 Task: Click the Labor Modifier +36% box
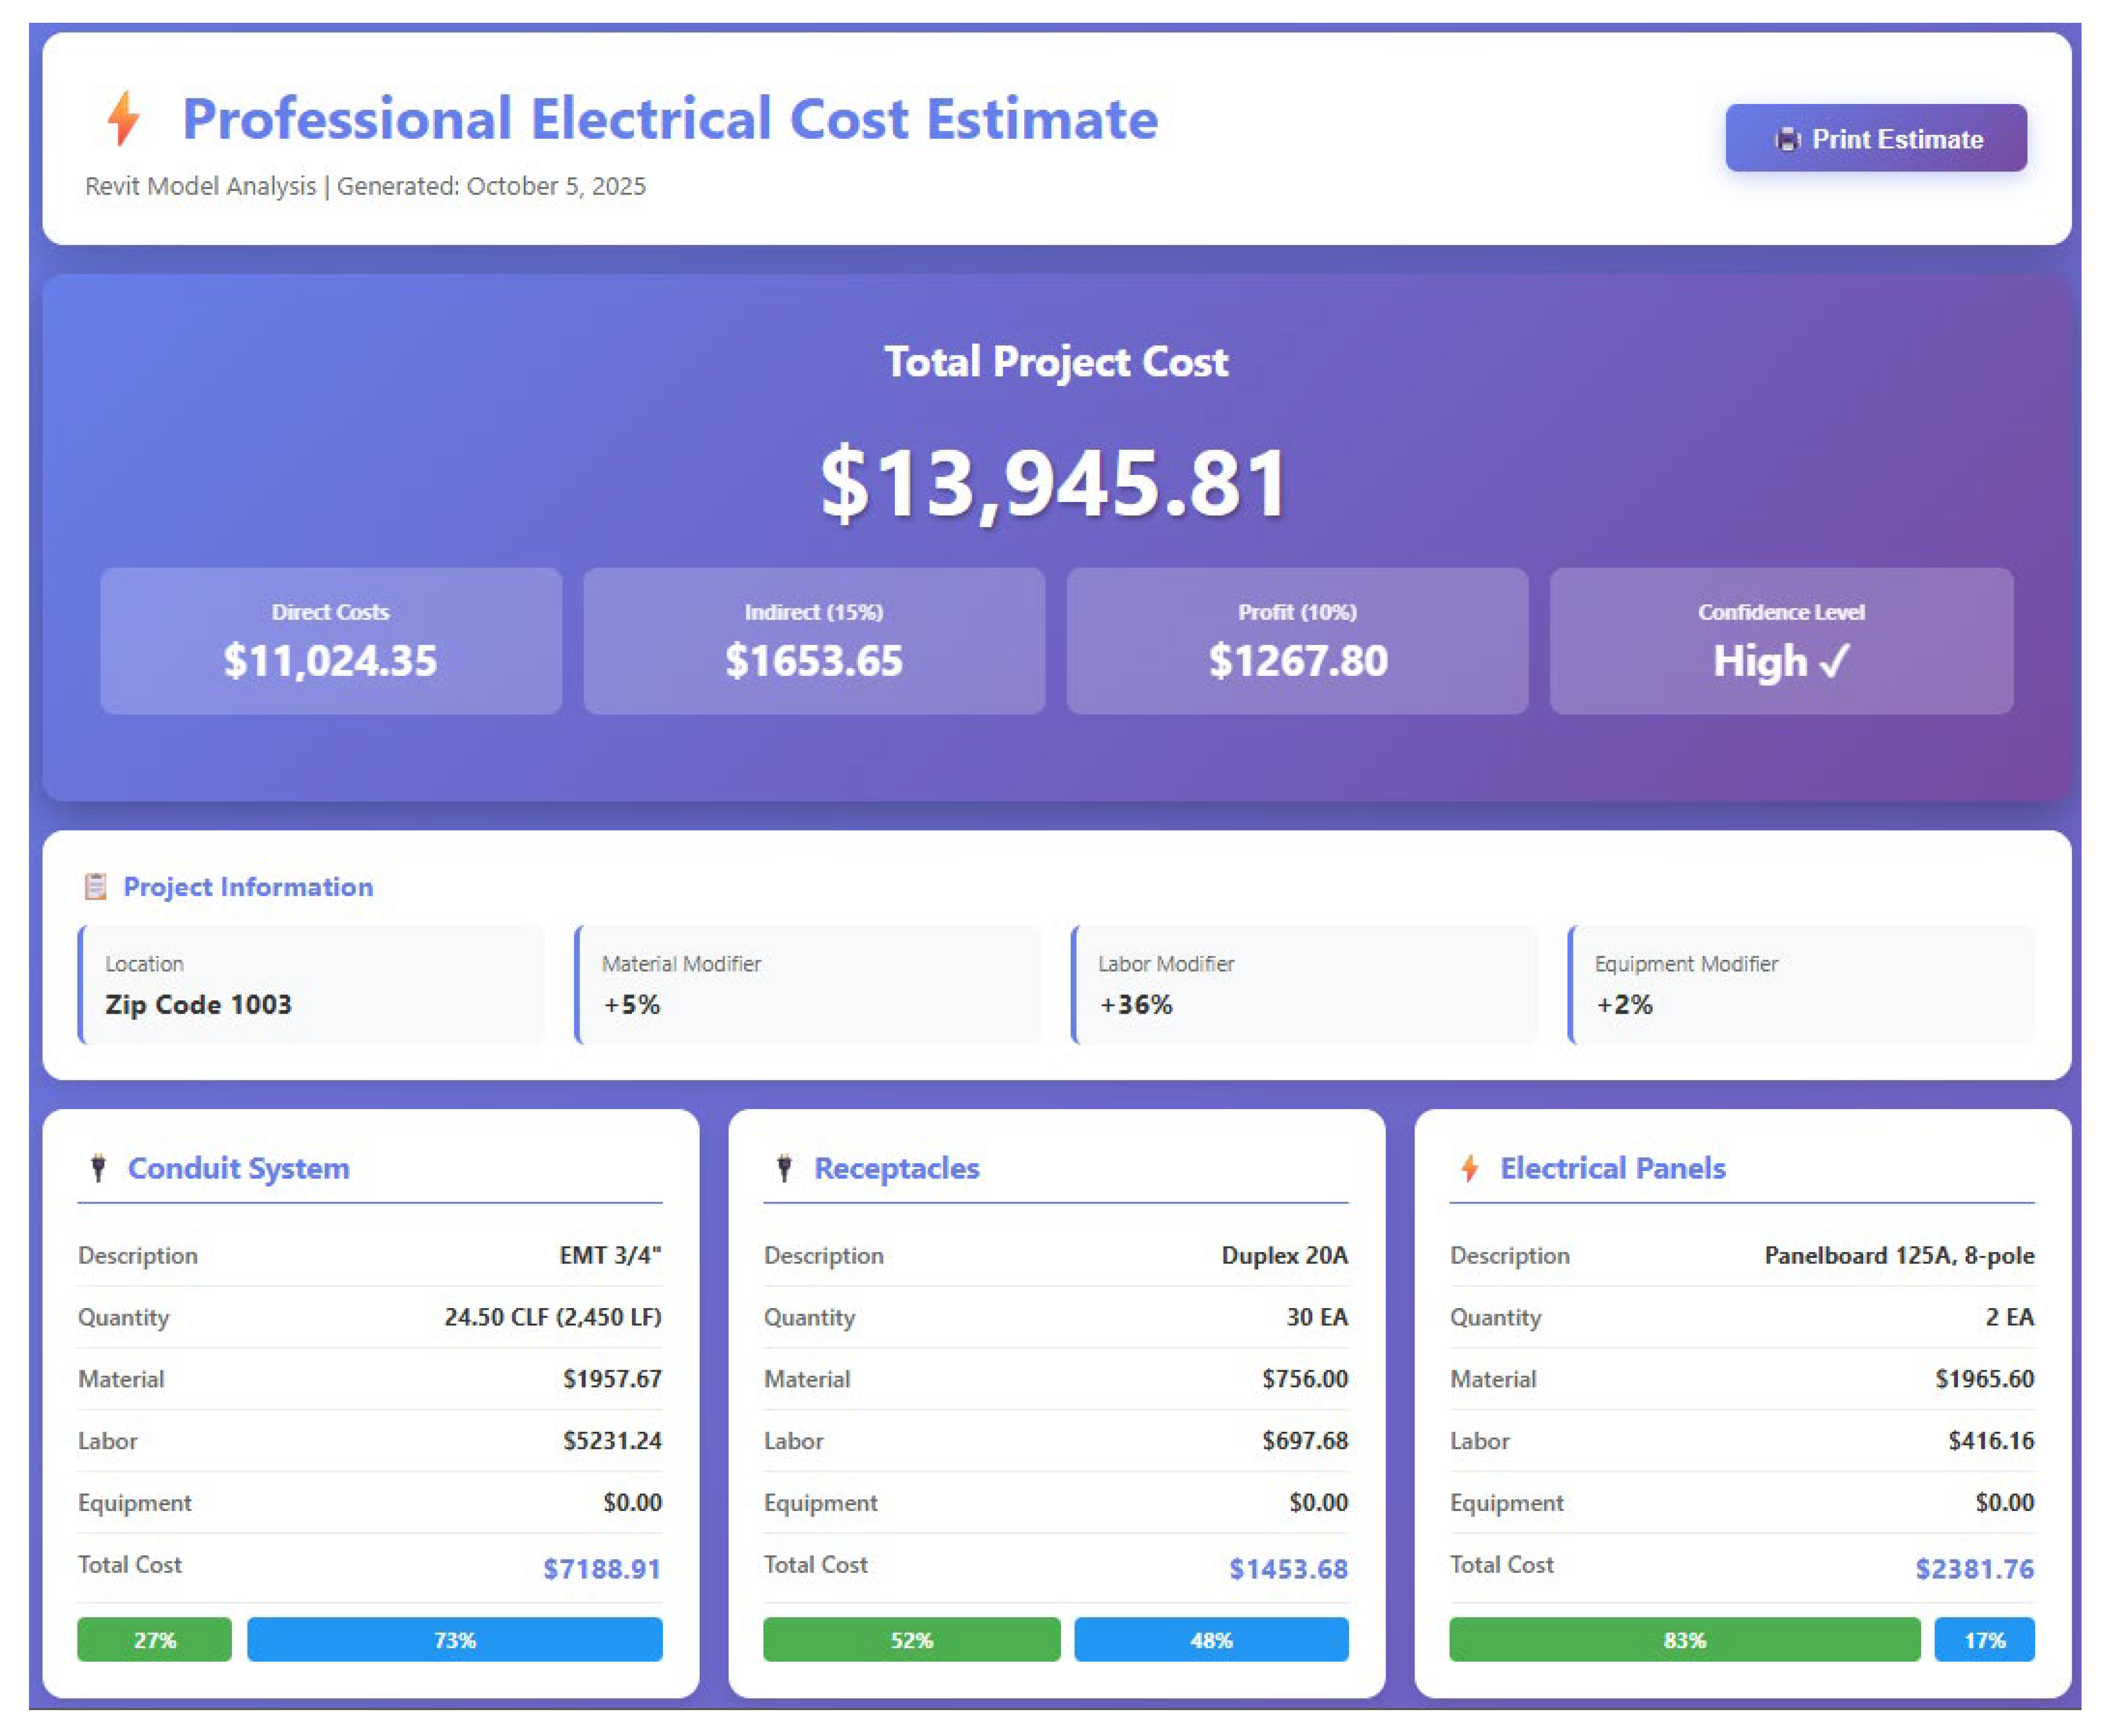click(1304, 985)
